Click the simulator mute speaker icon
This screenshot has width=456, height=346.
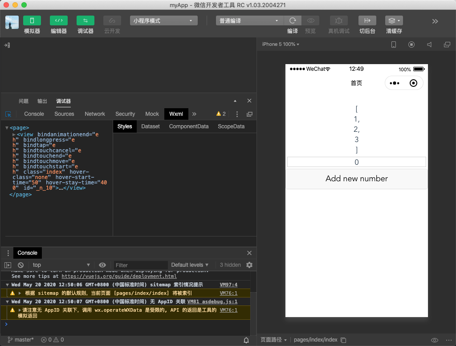429,45
